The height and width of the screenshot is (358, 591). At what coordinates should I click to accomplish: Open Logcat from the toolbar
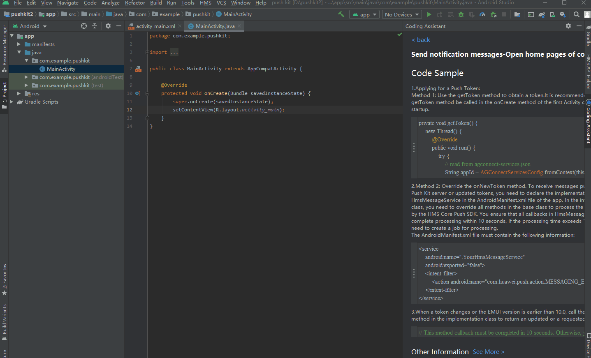coord(531,14)
